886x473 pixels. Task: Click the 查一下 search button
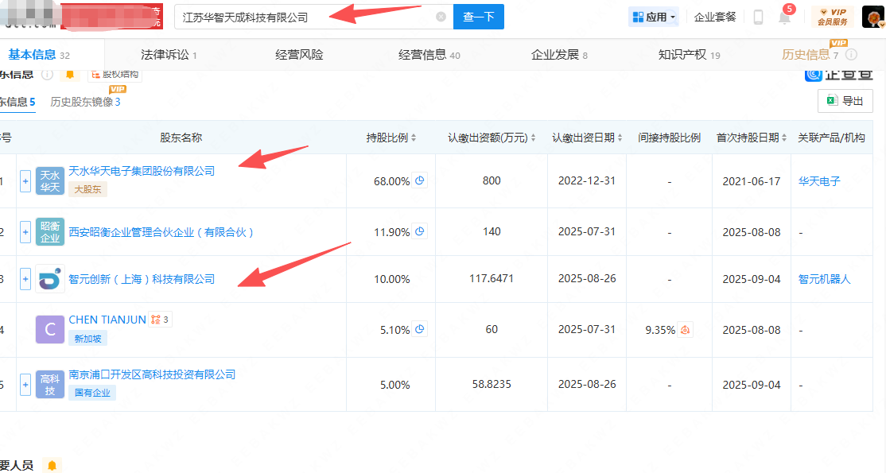(479, 17)
